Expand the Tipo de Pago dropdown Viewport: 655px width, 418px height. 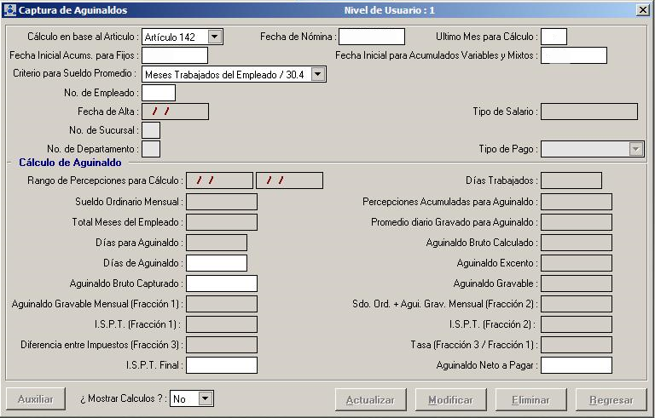(x=635, y=149)
